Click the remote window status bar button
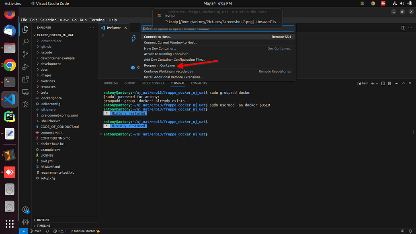416x234 pixels. (x=24, y=231)
